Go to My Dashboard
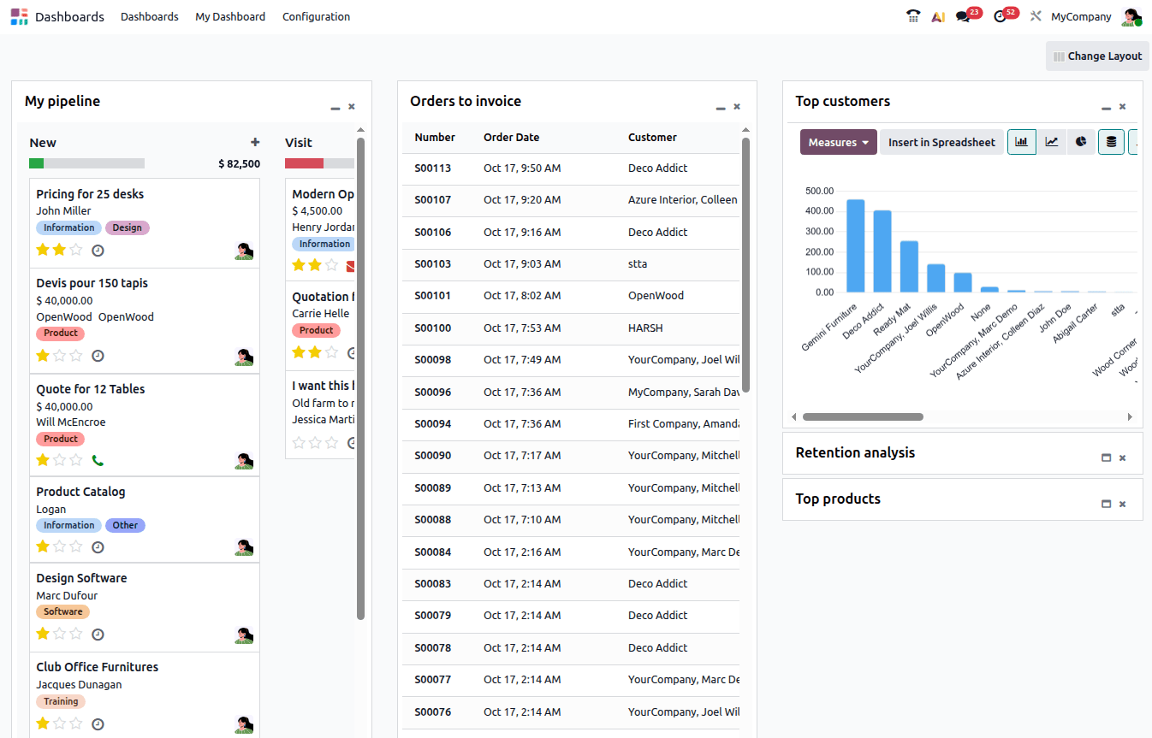1152x738 pixels. pyautogui.click(x=229, y=16)
